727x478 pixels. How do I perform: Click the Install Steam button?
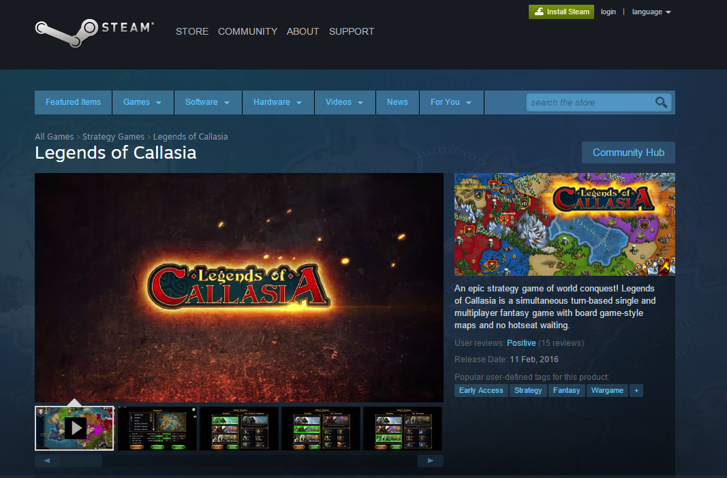pos(561,12)
